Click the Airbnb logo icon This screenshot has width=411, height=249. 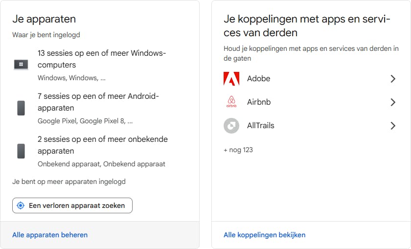tap(231, 102)
